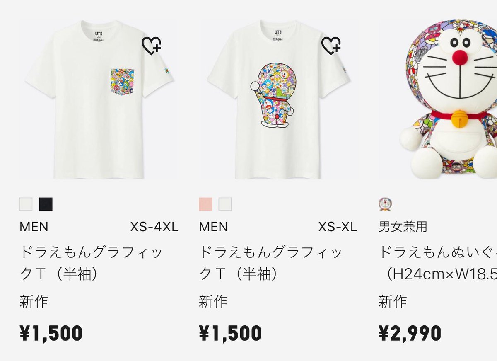The width and height of the screenshot is (497, 361).
Task: Choose pink color swatch for graphic T-shirt
Action: pyautogui.click(x=205, y=204)
